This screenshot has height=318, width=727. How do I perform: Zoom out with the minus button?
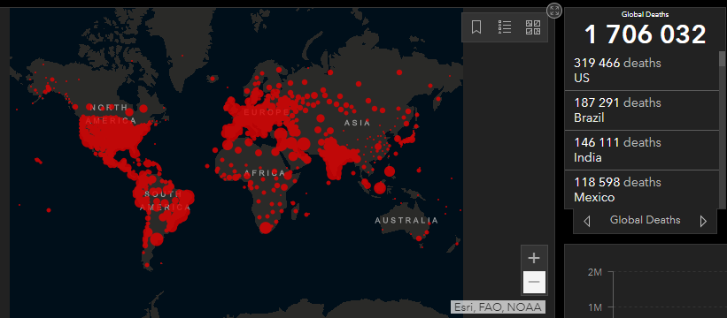[x=534, y=282]
